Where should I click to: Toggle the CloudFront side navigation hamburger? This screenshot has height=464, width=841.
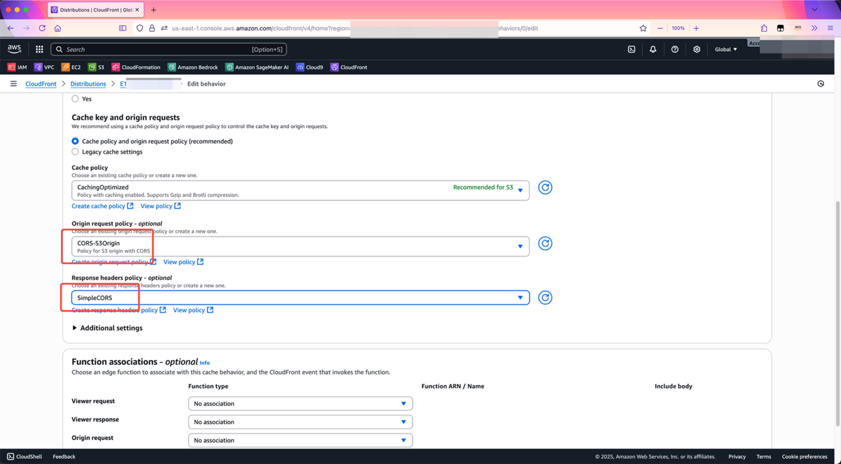coord(13,84)
